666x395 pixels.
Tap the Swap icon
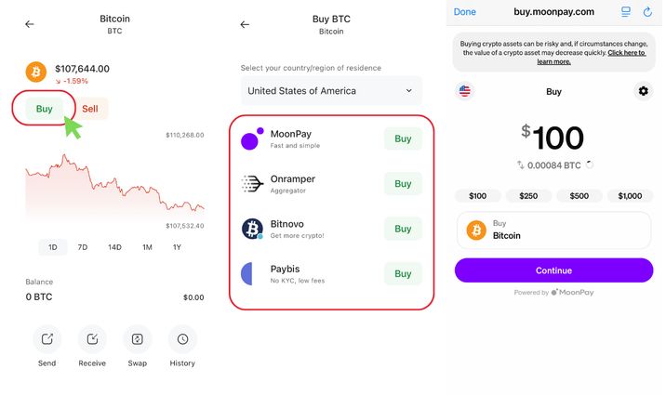point(137,339)
